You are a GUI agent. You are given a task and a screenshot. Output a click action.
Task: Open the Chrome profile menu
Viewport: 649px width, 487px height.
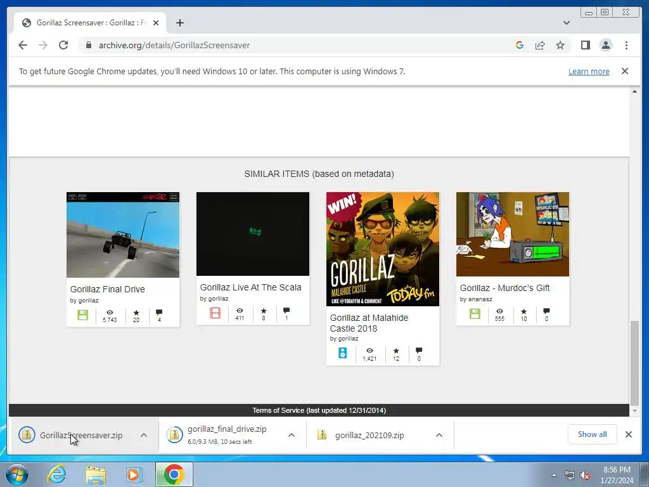point(605,45)
